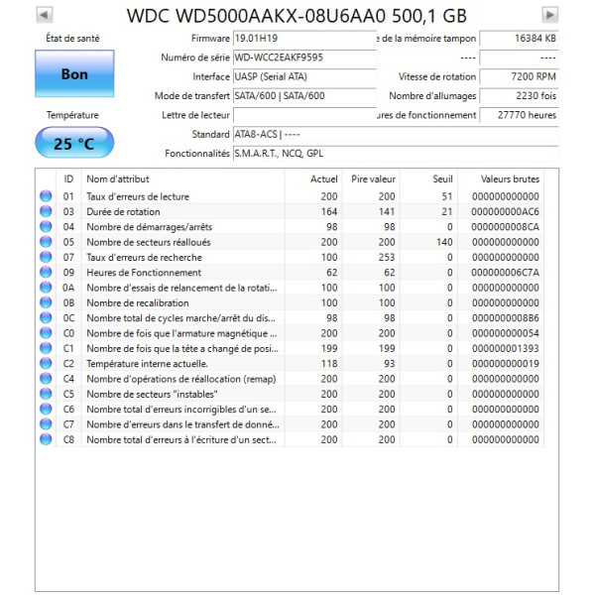Viewport: 595px width, 595px height.
Task: Click current value 118 for temperature row
Action: coord(329,364)
